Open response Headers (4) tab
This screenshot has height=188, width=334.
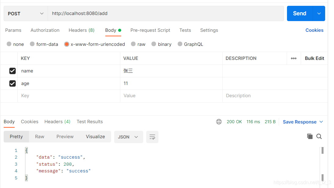pyautogui.click(x=57, y=122)
